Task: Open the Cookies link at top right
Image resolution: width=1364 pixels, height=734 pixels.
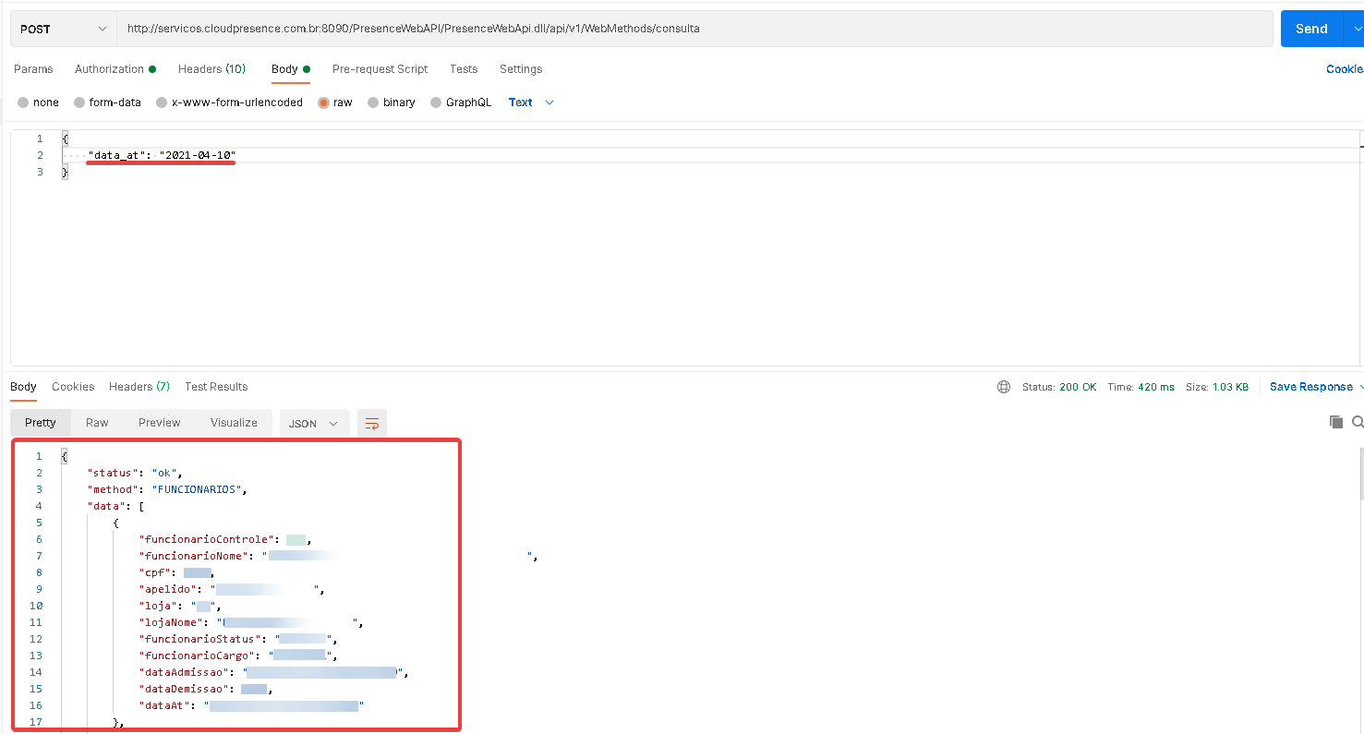Action: [x=1345, y=69]
